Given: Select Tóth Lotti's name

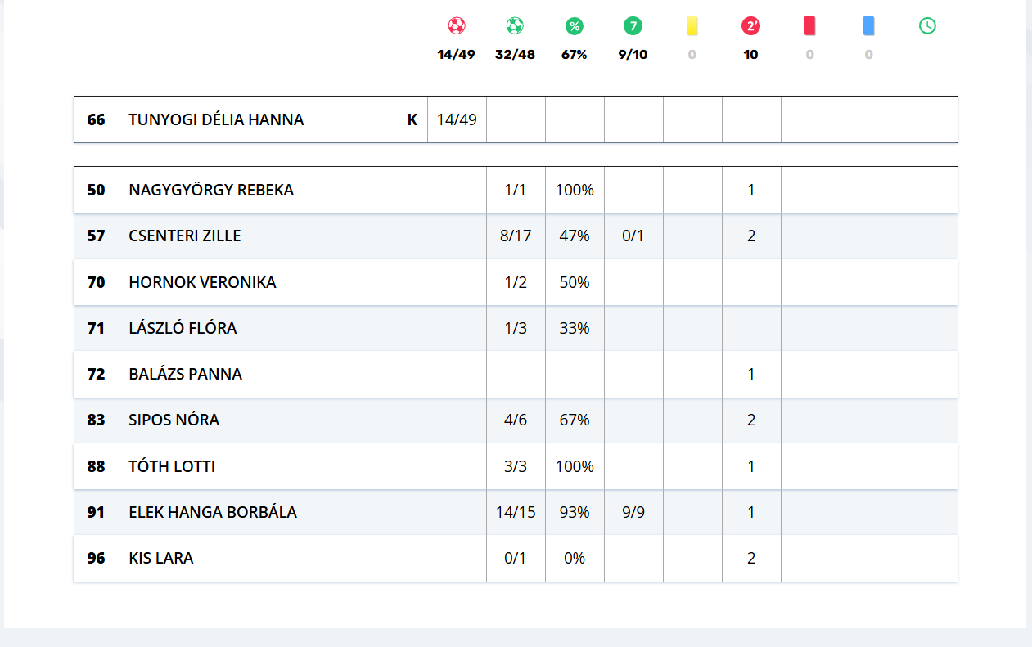Looking at the screenshot, I should click(x=172, y=466).
